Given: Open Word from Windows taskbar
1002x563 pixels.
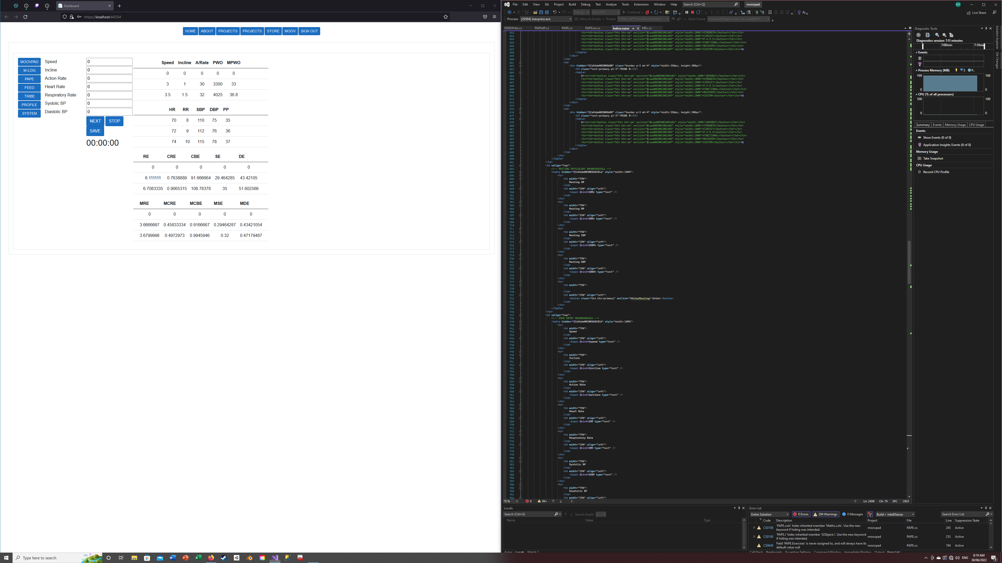Looking at the screenshot, I should click(173, 558).
